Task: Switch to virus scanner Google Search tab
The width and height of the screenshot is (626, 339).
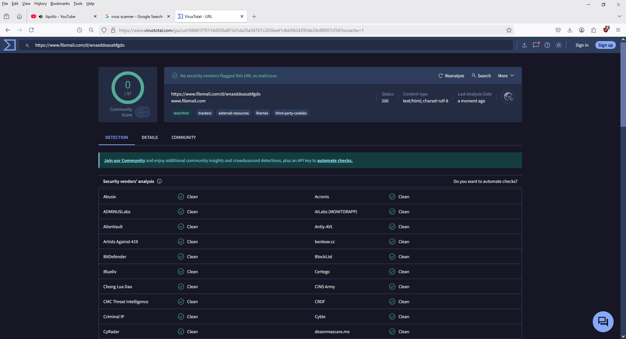Action: click(137, 17)
